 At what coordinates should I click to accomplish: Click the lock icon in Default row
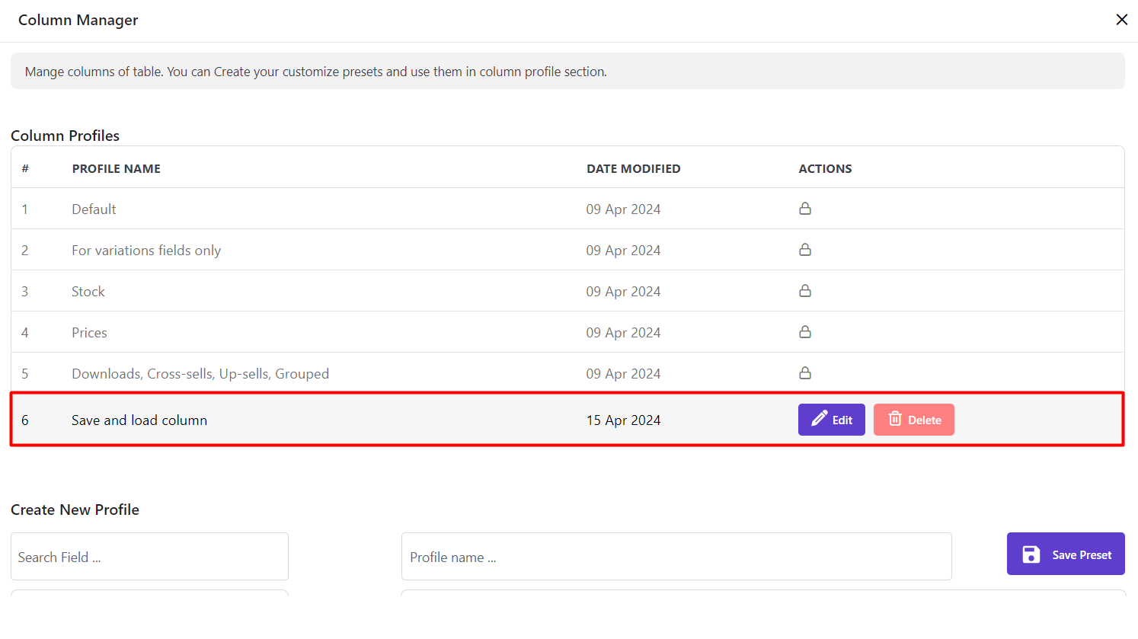tap(804, 209)
